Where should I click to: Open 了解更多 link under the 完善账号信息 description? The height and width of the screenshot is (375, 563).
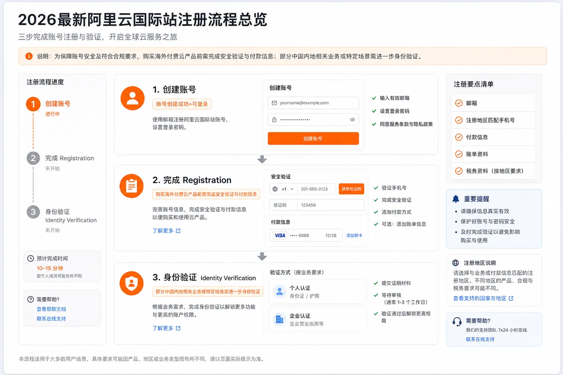tap(166, 231)
